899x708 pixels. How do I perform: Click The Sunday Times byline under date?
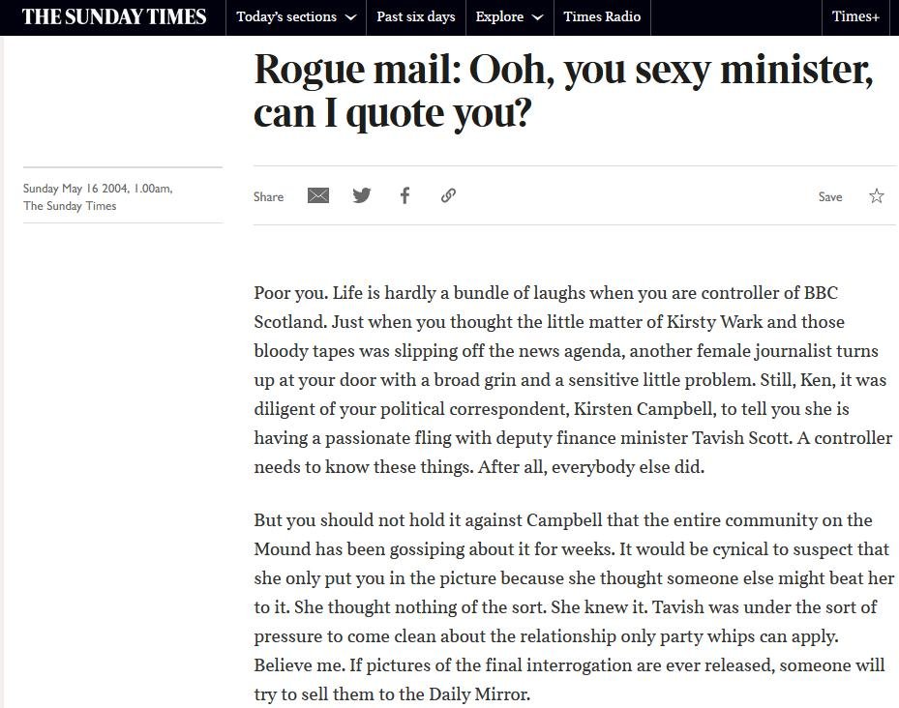click(x=70, y=205)
